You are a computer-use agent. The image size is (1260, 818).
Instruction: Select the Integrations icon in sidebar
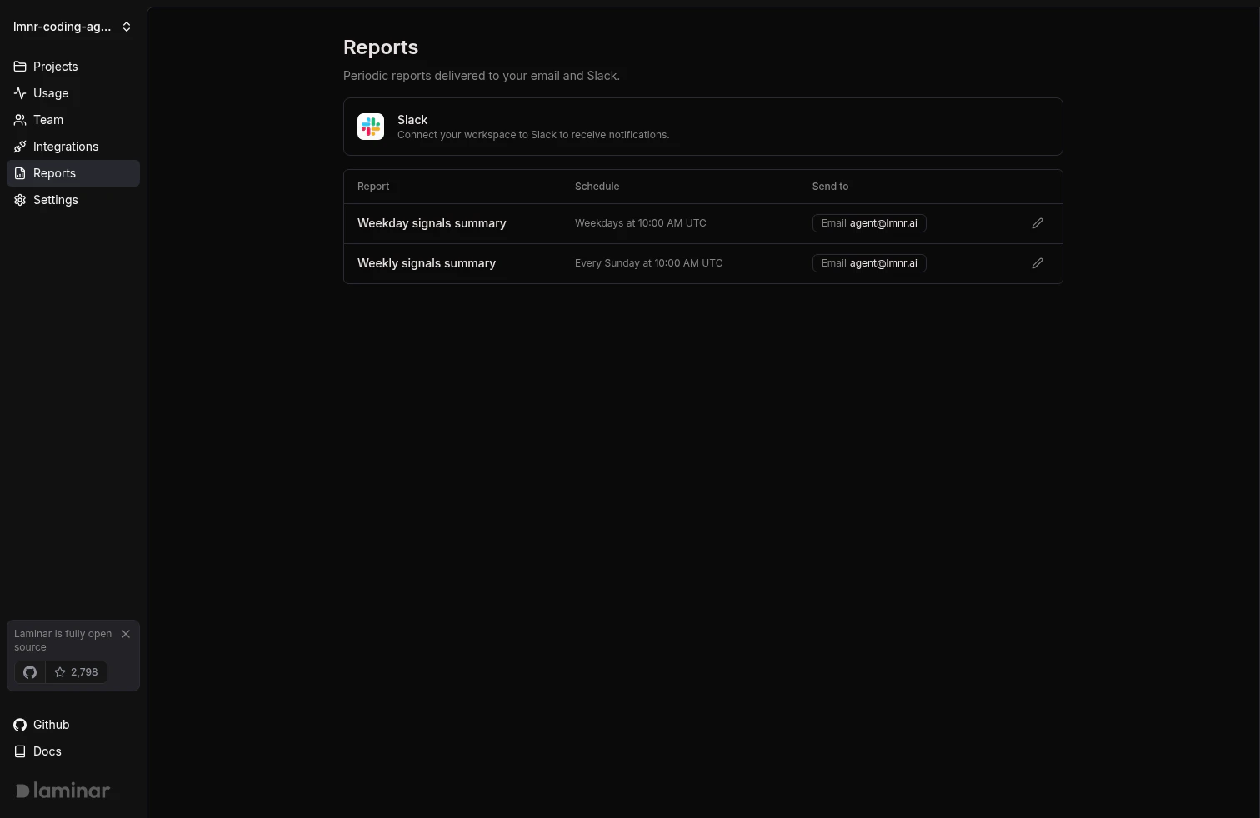[19, 146]
